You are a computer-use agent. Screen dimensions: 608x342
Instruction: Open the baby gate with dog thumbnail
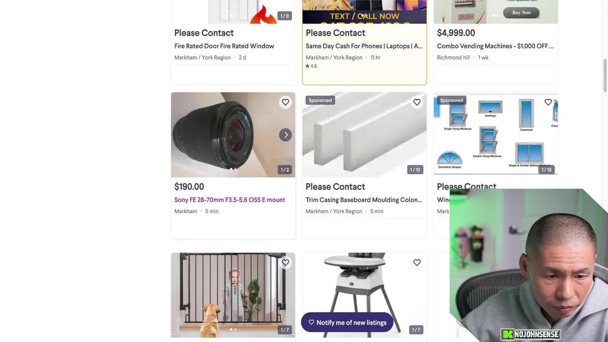click(x=233, y=295)
